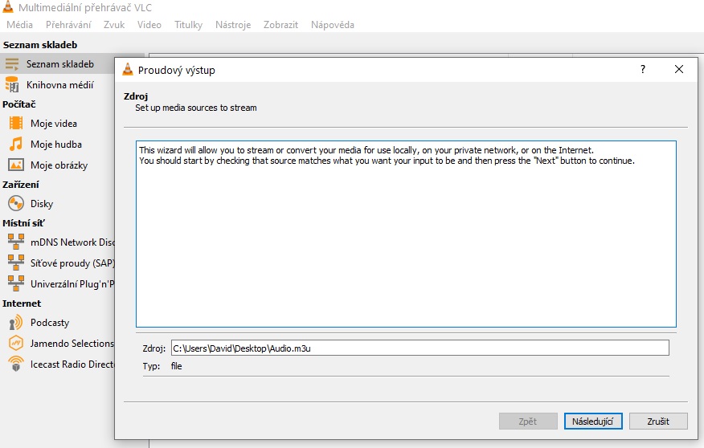704x448 pixels.
Task: Click the Zařízení section heading
Action: point(21,185)
